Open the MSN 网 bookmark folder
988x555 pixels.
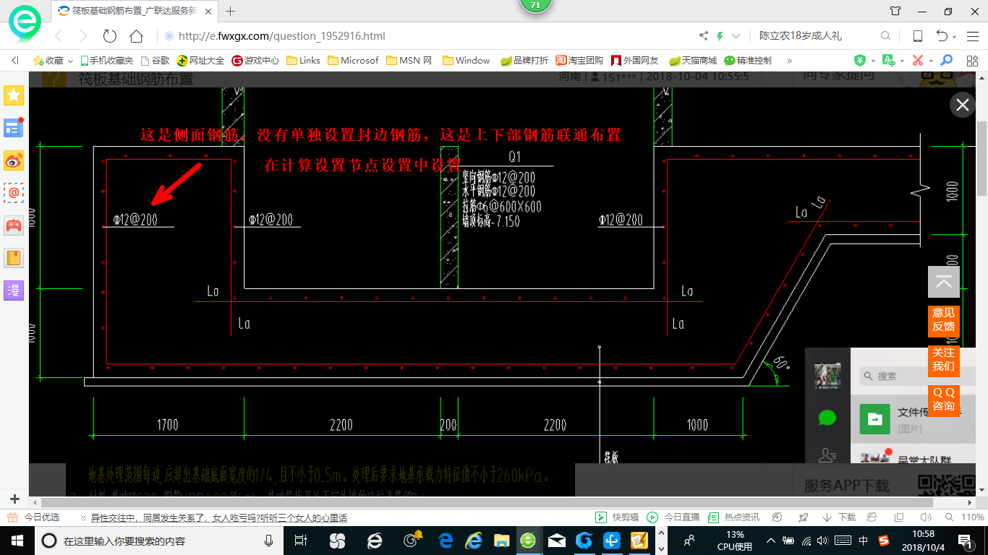[409, 61]
